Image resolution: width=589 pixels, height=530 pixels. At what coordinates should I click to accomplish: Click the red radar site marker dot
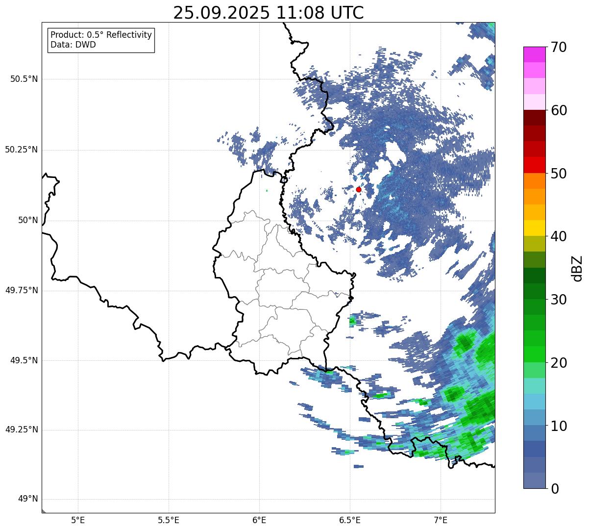(359, 189)
